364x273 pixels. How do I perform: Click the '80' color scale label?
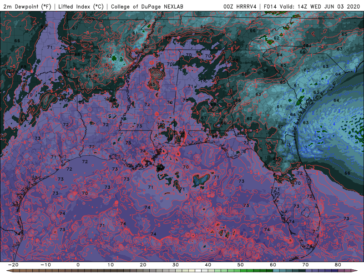338,265
